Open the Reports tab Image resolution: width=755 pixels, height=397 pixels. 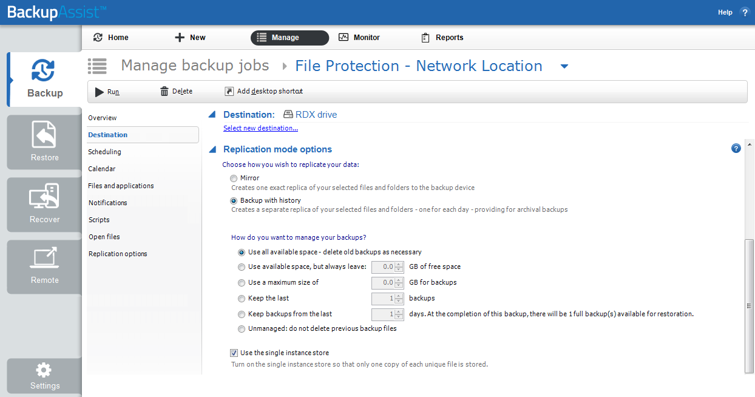442,38
